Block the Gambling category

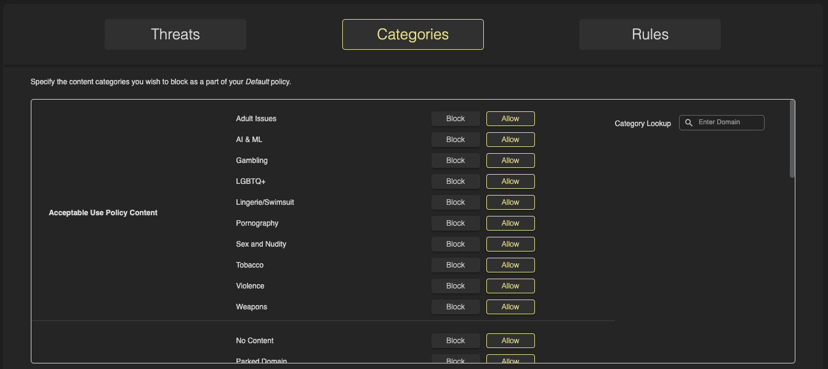pos(455,161)
